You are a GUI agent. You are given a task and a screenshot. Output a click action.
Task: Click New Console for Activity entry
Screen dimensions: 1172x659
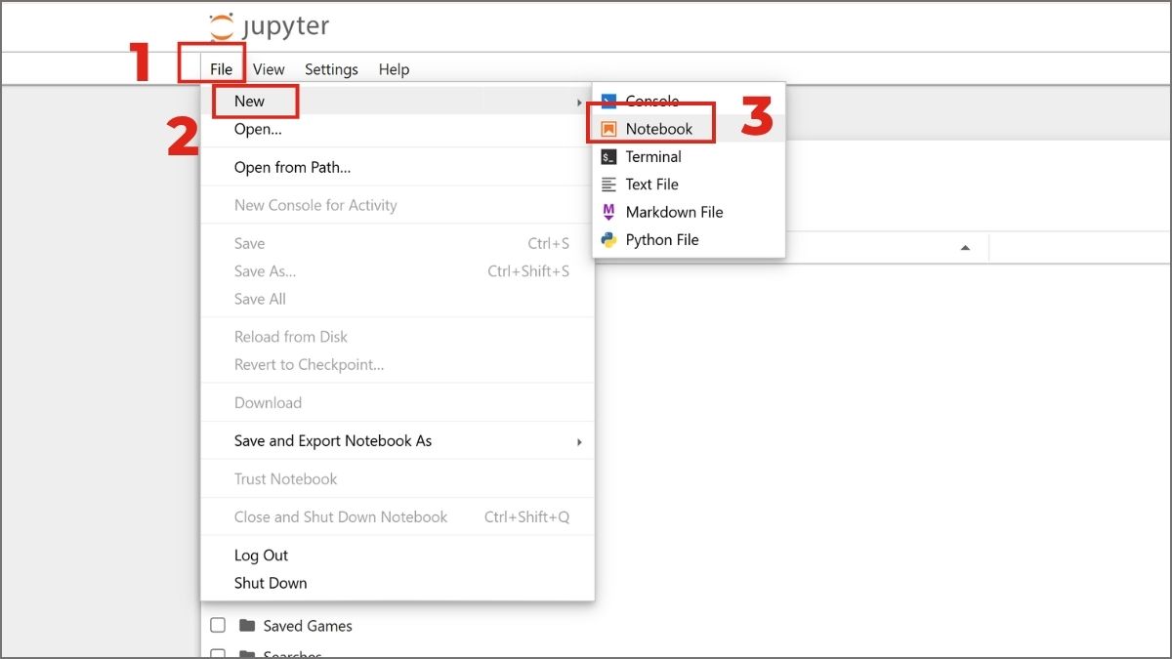click(x=398, y=205)
